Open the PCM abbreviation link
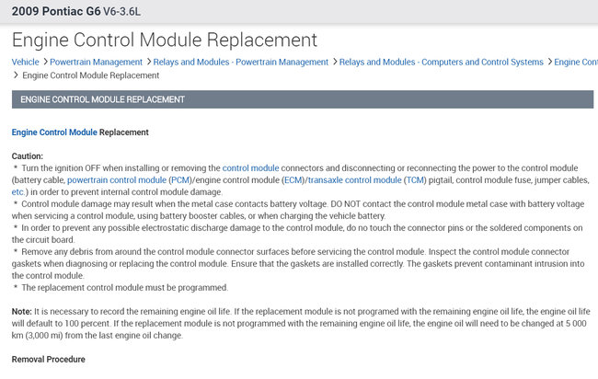The width and height of the screenshot is (598, 379). pyautogui.click(x=179, y=180)
